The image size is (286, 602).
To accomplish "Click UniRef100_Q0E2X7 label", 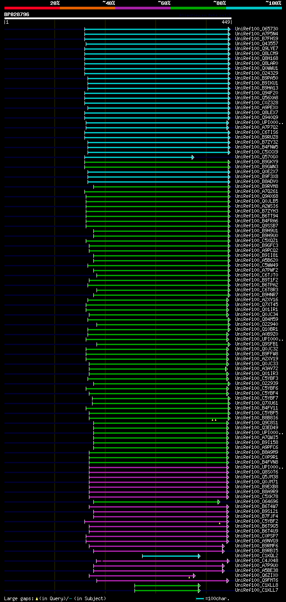I will coord(257,171).
